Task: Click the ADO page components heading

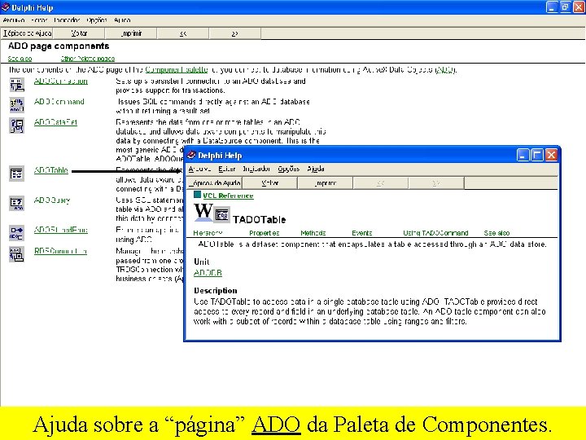Action: tap(59, 46)
